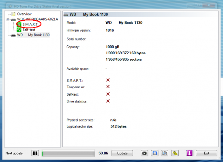
Task: Click the 1'000'169'372'160 bytes value
Action: (x=126, y=53)
